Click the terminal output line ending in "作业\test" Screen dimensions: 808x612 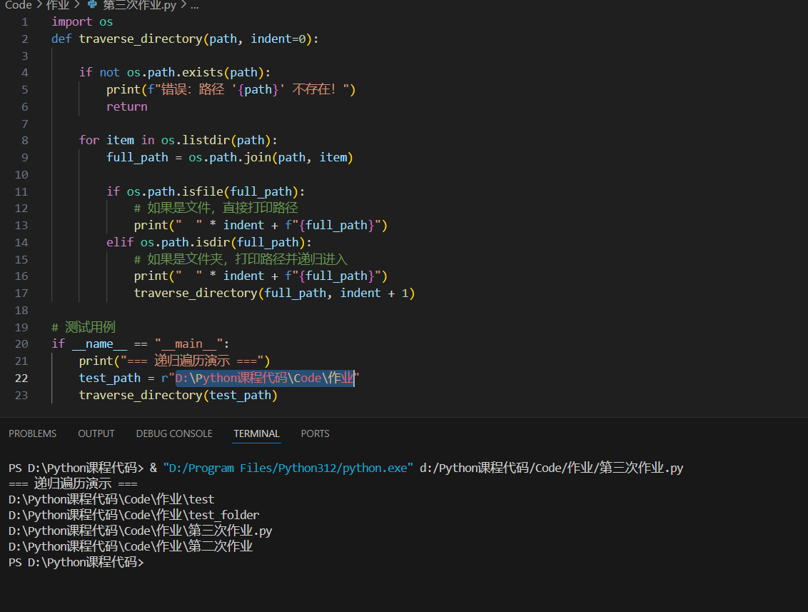[x=111, y=500]
